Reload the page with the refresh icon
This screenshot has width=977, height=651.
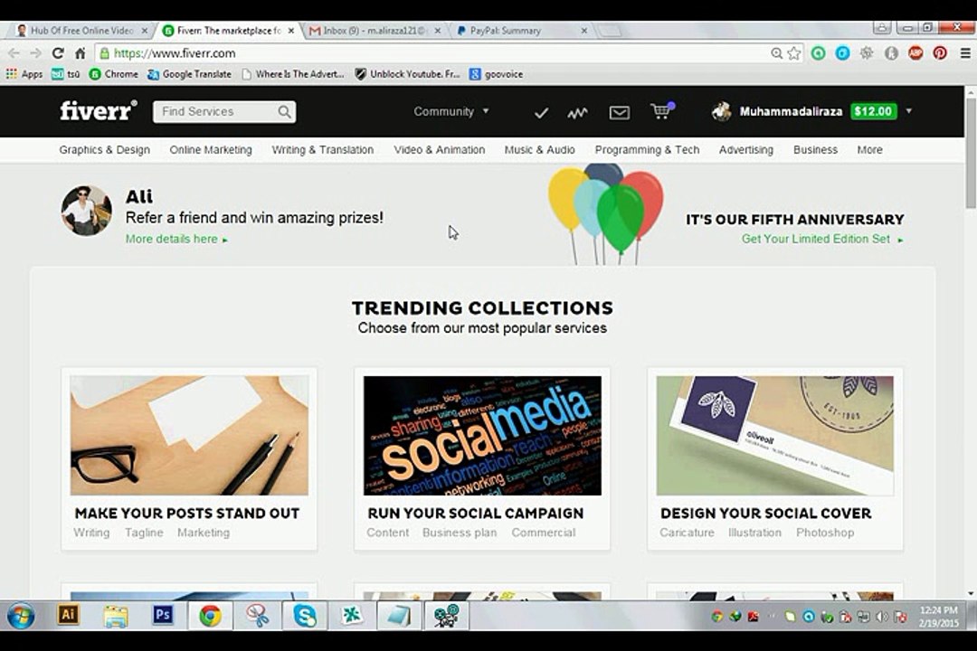(x=58, y=53)
